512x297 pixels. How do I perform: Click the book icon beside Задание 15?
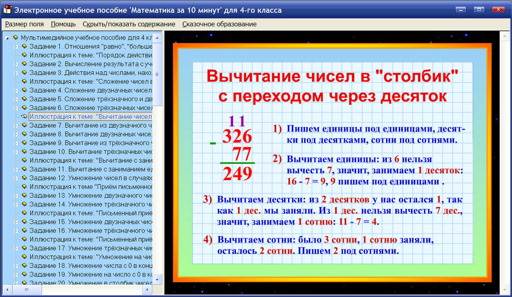click(24, 222)
